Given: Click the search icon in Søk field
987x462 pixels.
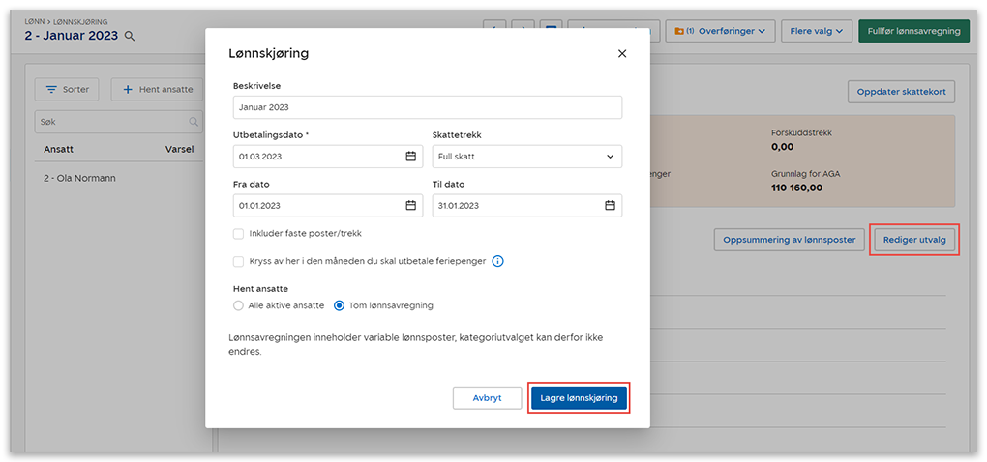Looking at the screenshot, I should (194, 122).
